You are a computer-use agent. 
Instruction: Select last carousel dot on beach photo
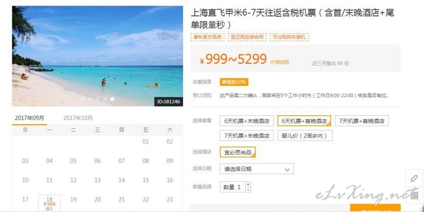pos(112,99)
